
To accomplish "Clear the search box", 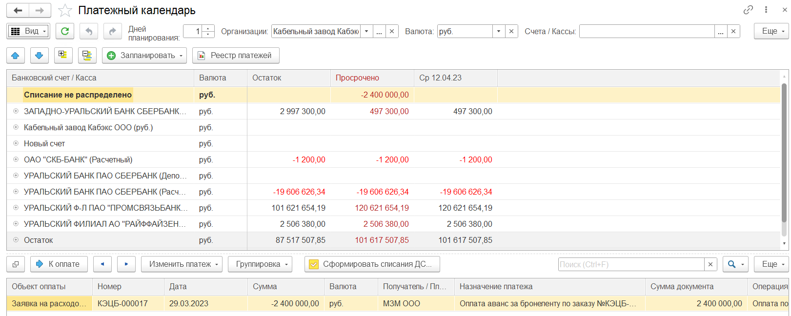I will pos(710,264).
